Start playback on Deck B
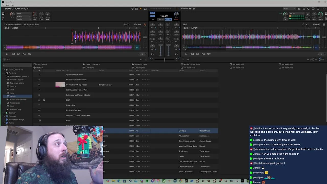The image size is (327, 184). (x=186, y=54)
